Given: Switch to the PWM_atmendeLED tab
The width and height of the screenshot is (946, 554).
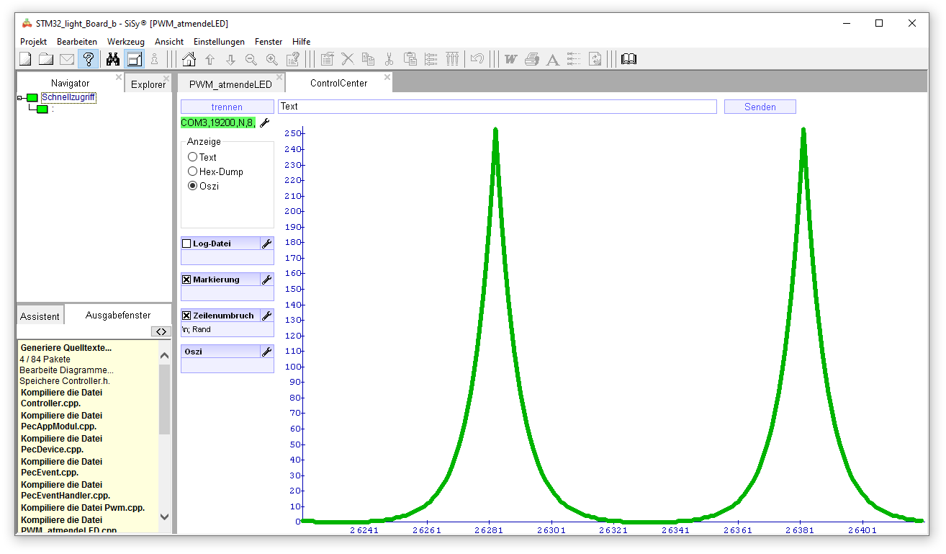Looking at the screenshot, I should pyautogui.click(x=230, y=84).
